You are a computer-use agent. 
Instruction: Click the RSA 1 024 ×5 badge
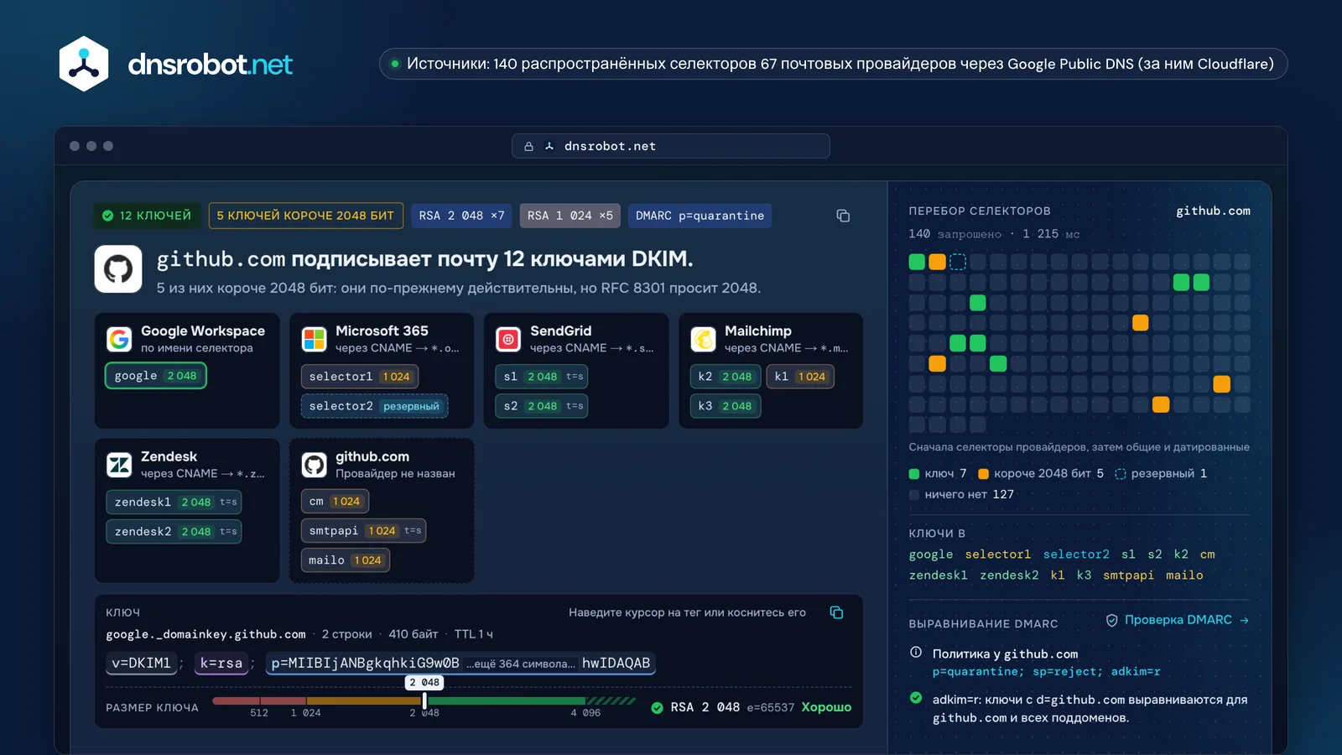point(570,216)
